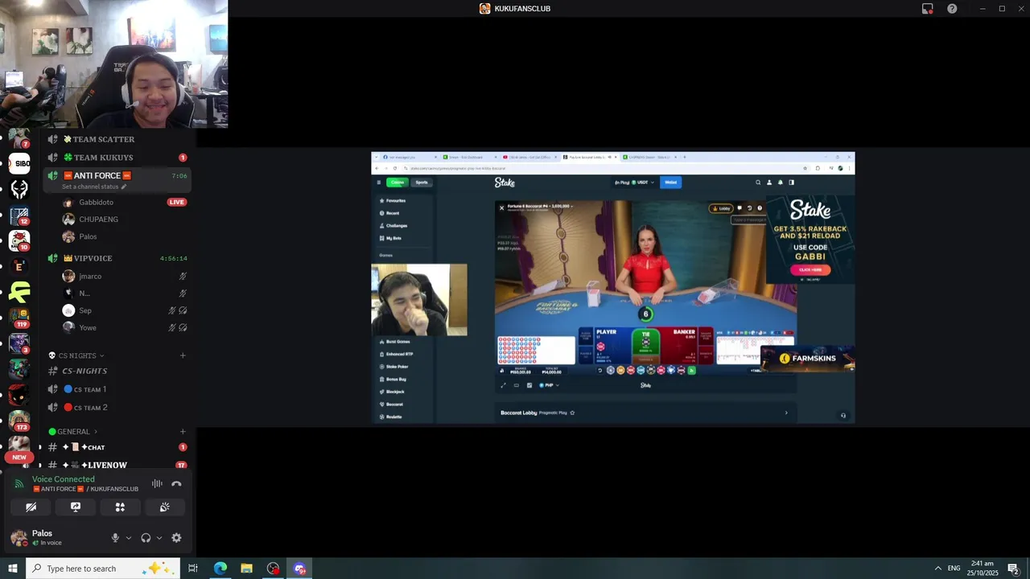Collapse the GENERAL category
1030x579 pixels.
(x=72, y=432)
